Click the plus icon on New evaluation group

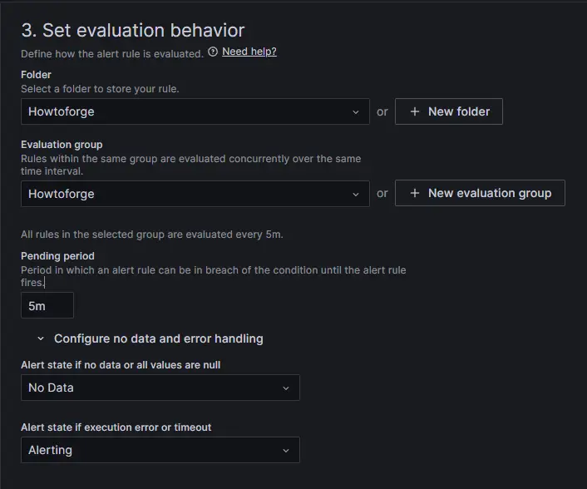(415, 193)
